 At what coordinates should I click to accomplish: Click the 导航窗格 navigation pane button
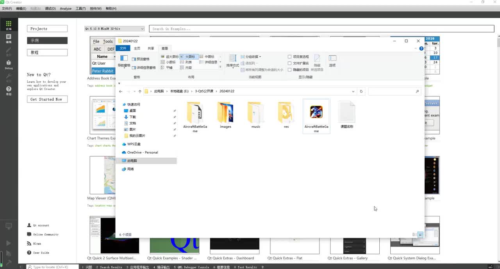click(x=124, y=62)
